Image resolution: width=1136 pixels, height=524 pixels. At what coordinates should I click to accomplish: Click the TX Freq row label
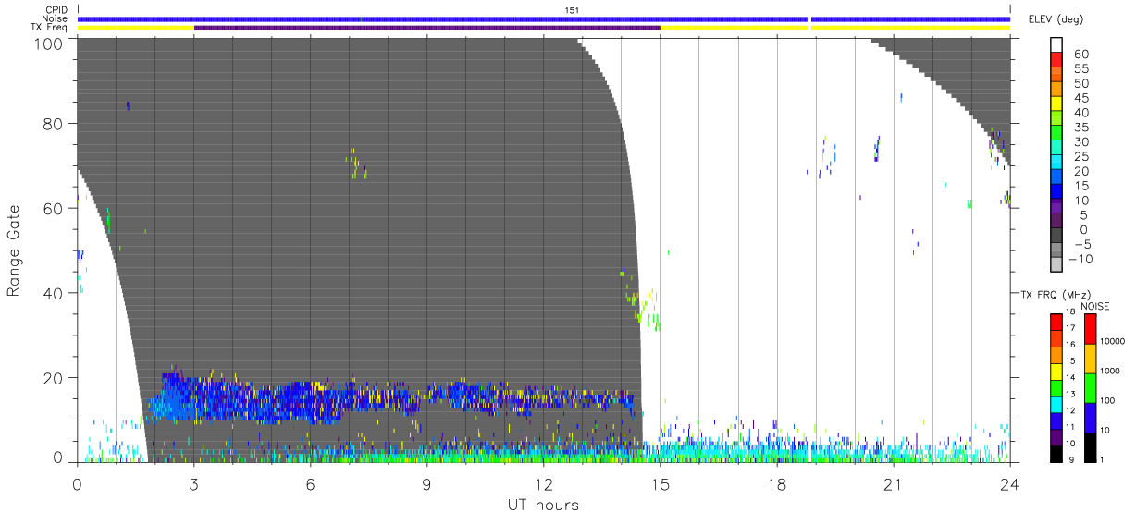tap(50, 28)
